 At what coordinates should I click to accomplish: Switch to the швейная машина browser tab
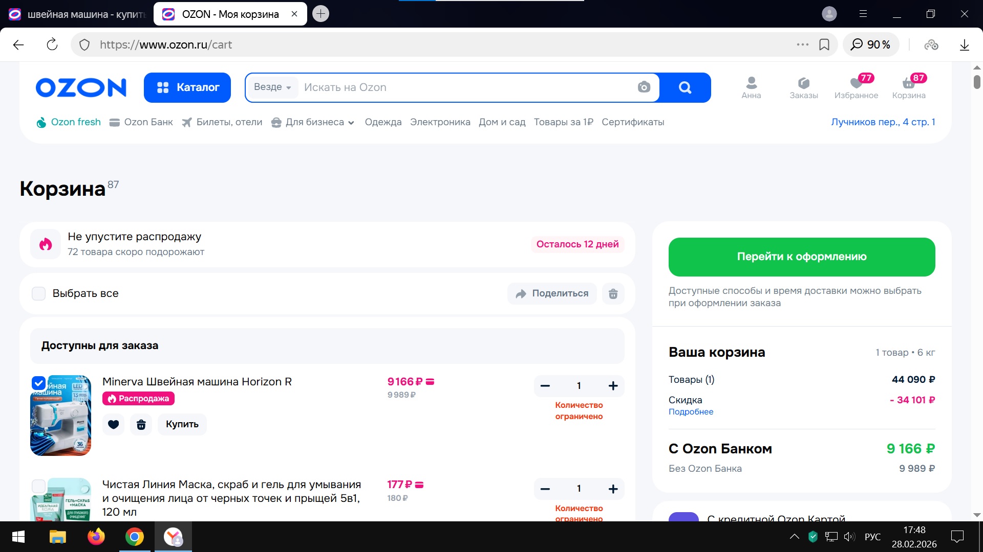pyautogui.click(x=77, y=14)
